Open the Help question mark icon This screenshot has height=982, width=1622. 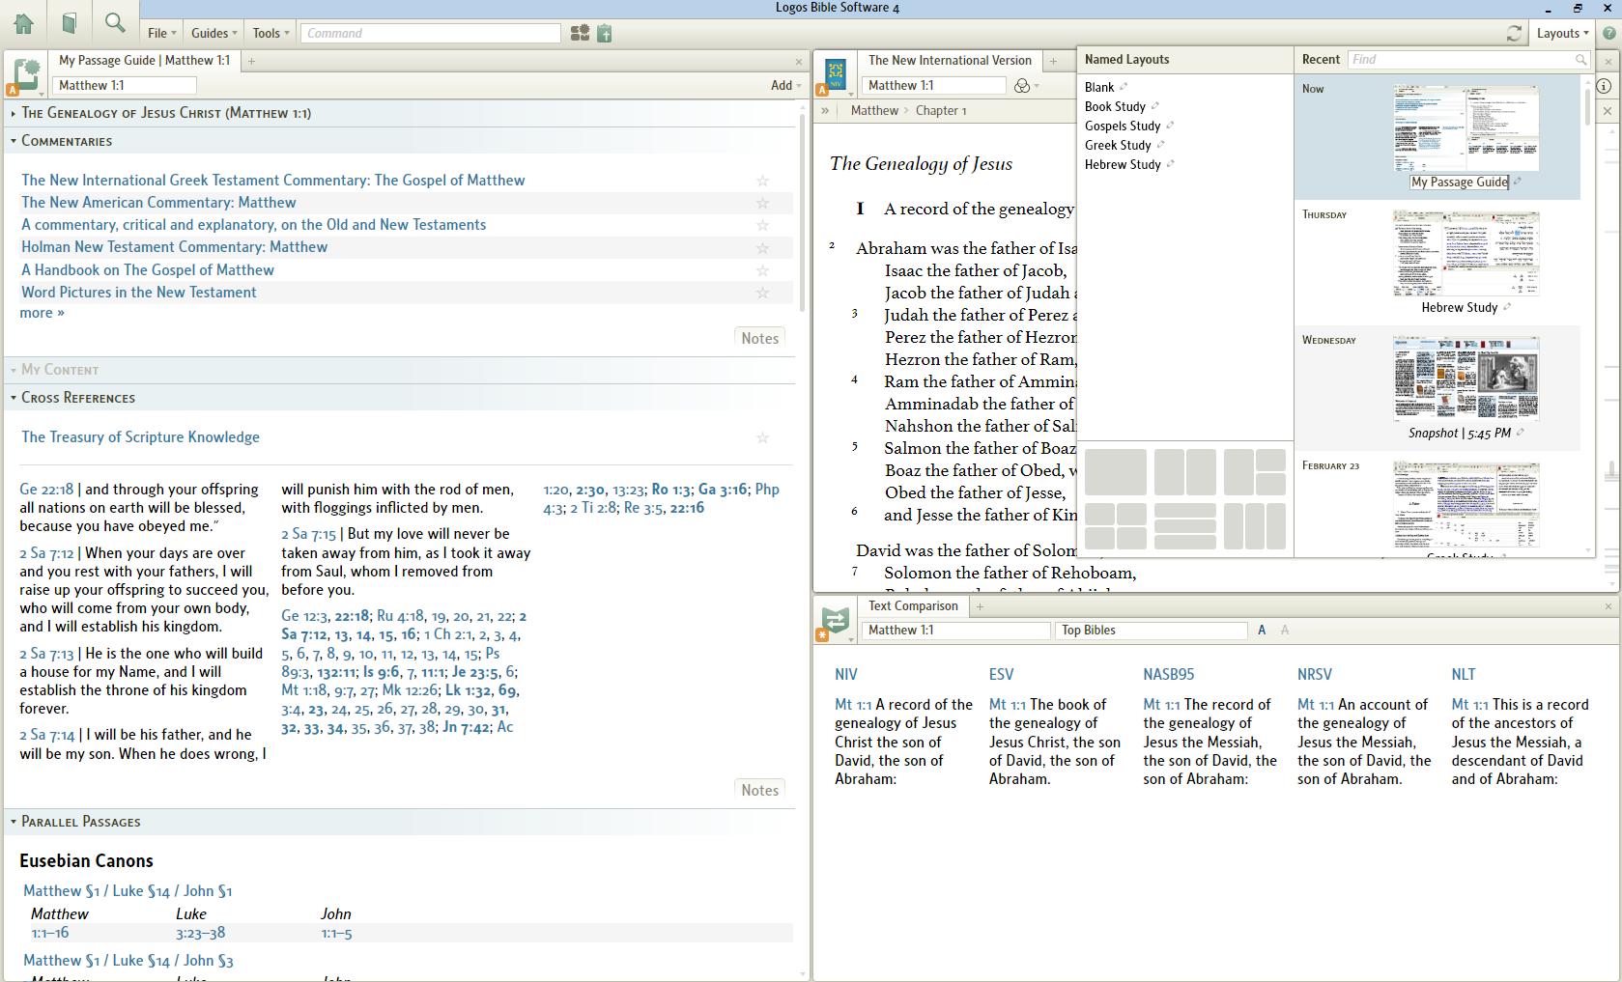1608,33
